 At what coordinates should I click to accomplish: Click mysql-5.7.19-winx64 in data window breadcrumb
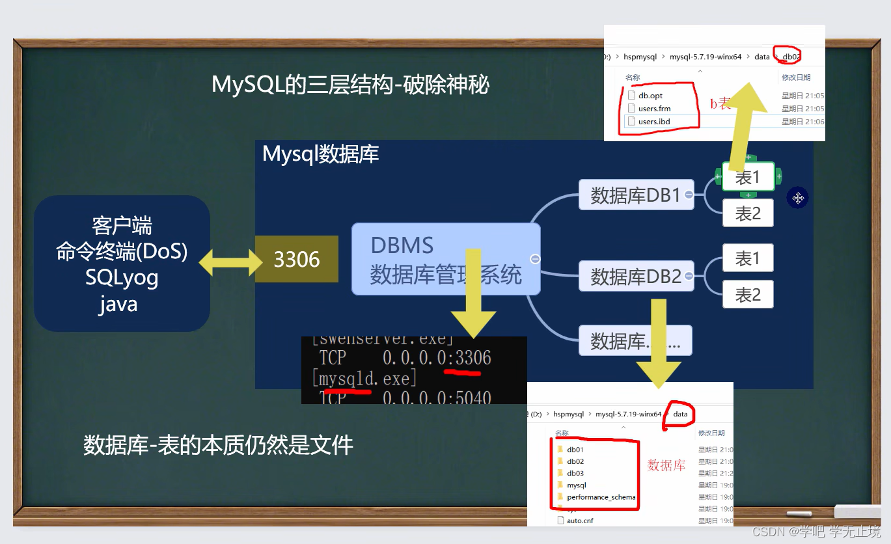628,414
